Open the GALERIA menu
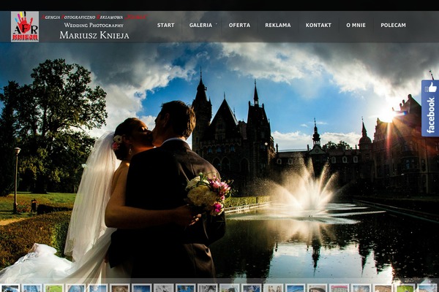Viewport: 439px width, 292px height. point(200,25)
